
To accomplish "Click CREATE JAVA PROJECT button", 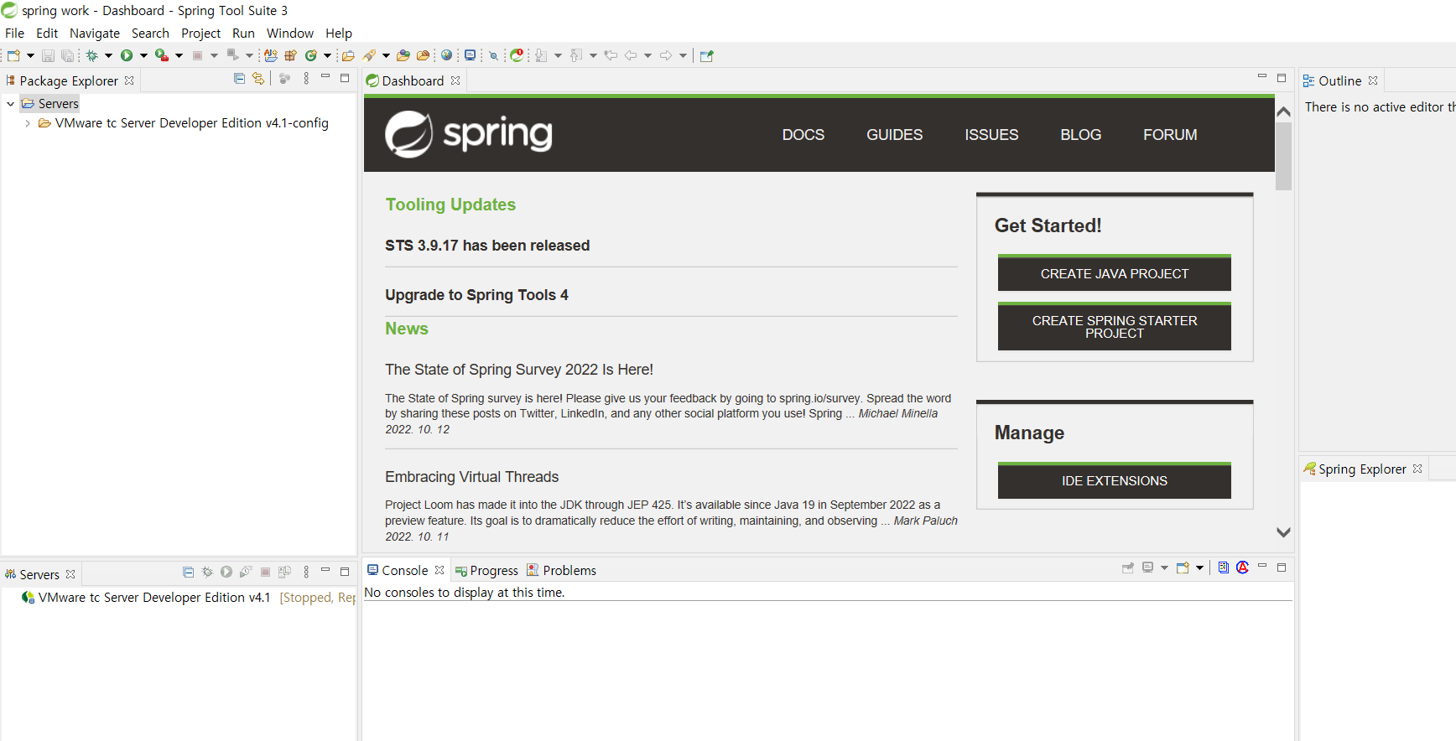I will 1115,273.
